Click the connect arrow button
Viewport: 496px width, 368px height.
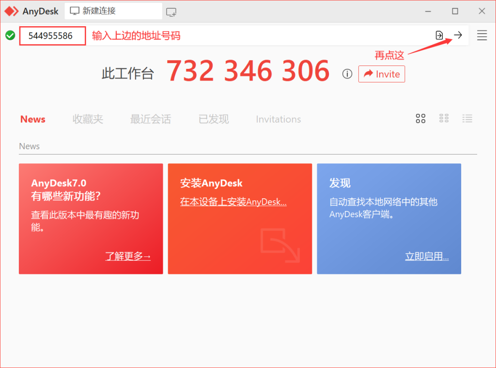point(458,35)
